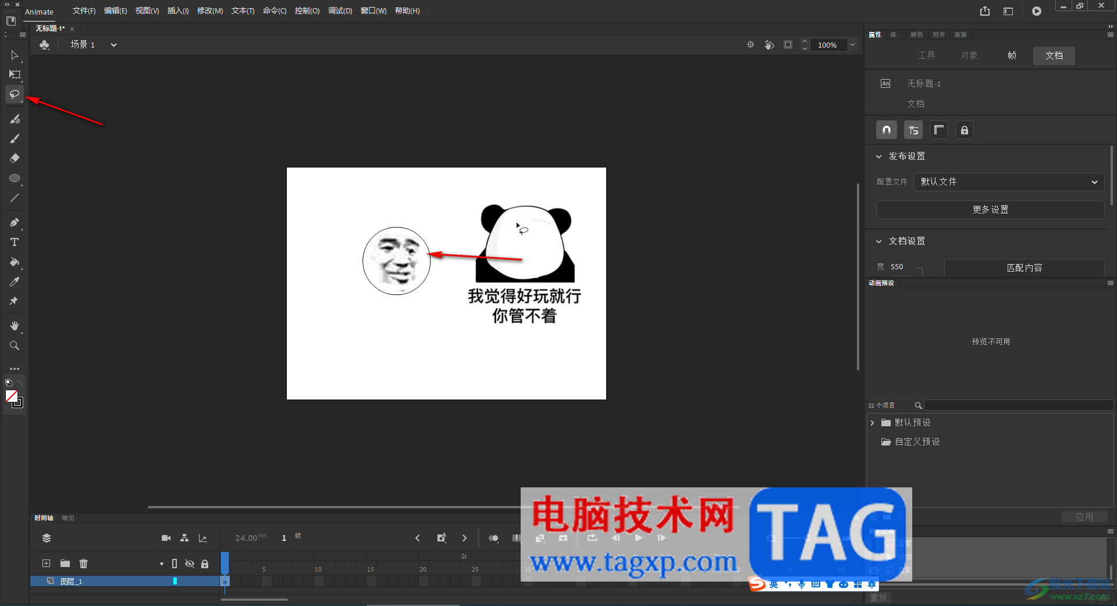Toggle the lock button in document properties

(965, 130)
